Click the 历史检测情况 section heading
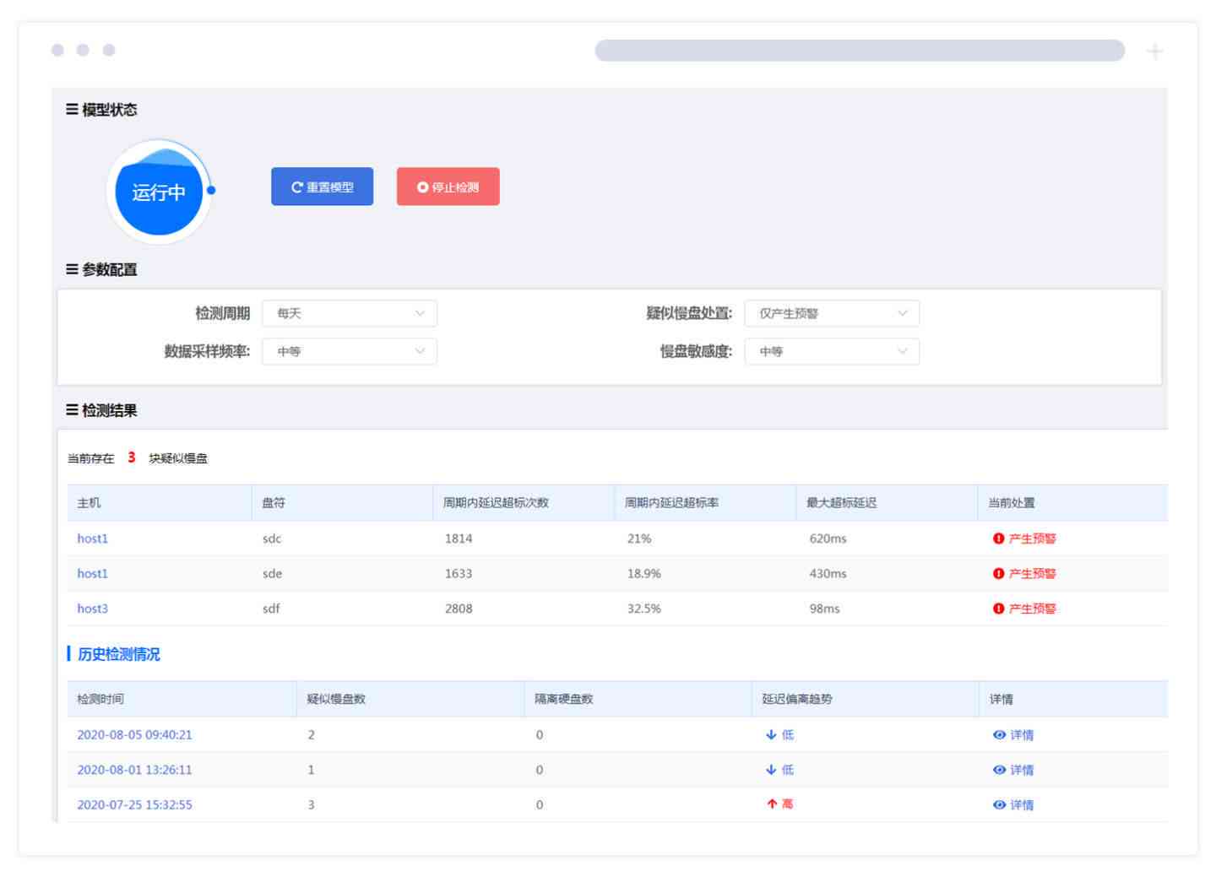Viewport: 1216px width, 877px height. [118, 654]
